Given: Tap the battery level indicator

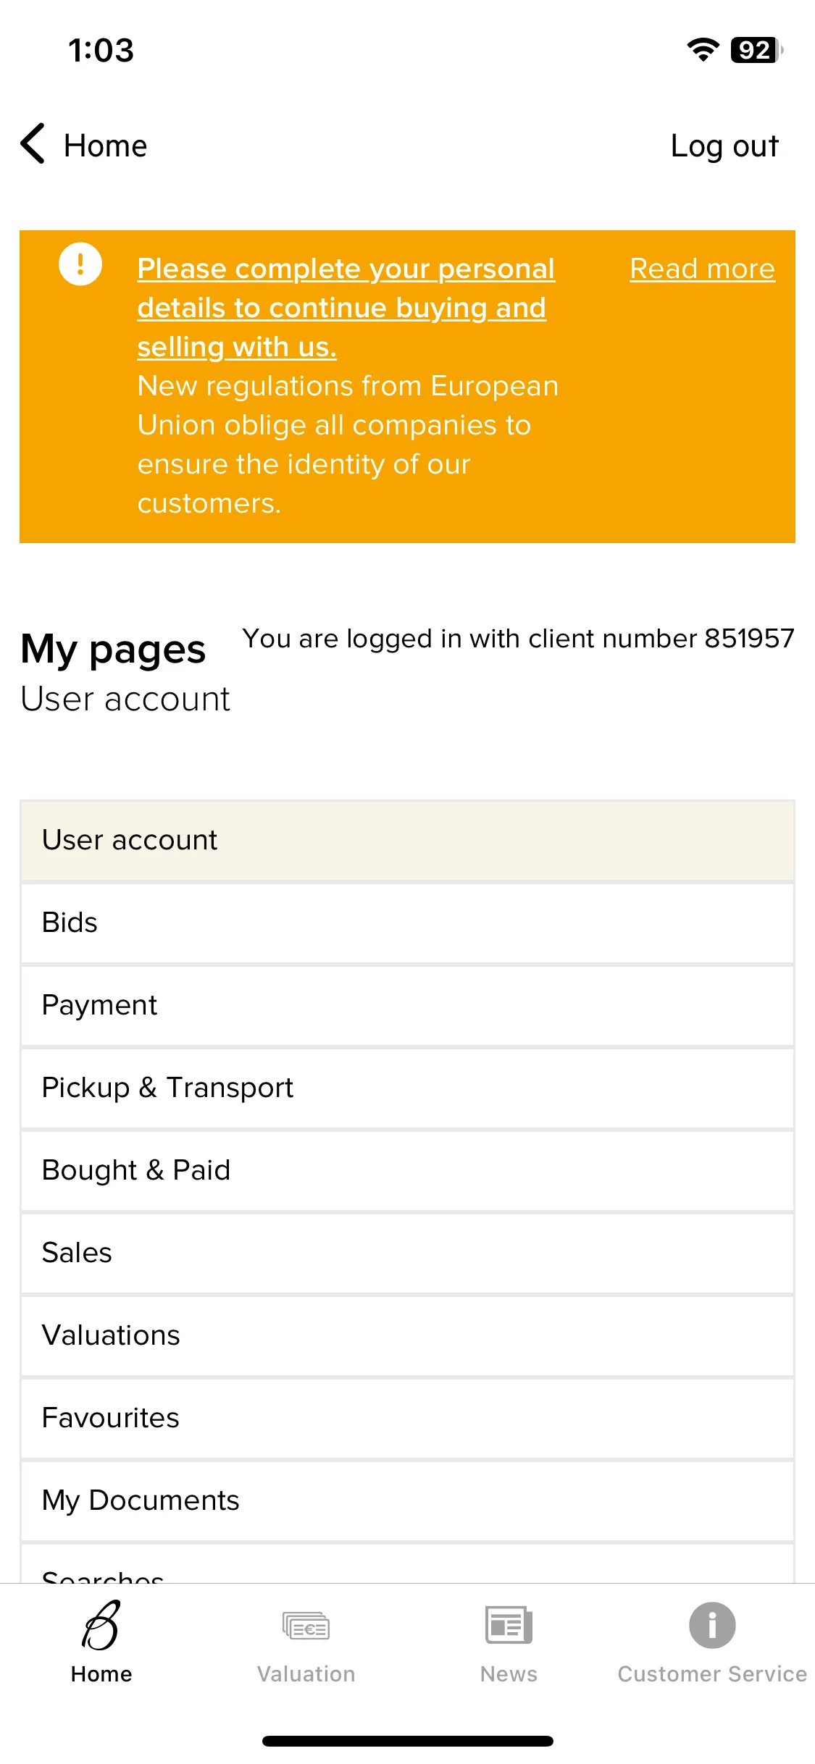Looking at the screenshot, I should pos(757,50).
